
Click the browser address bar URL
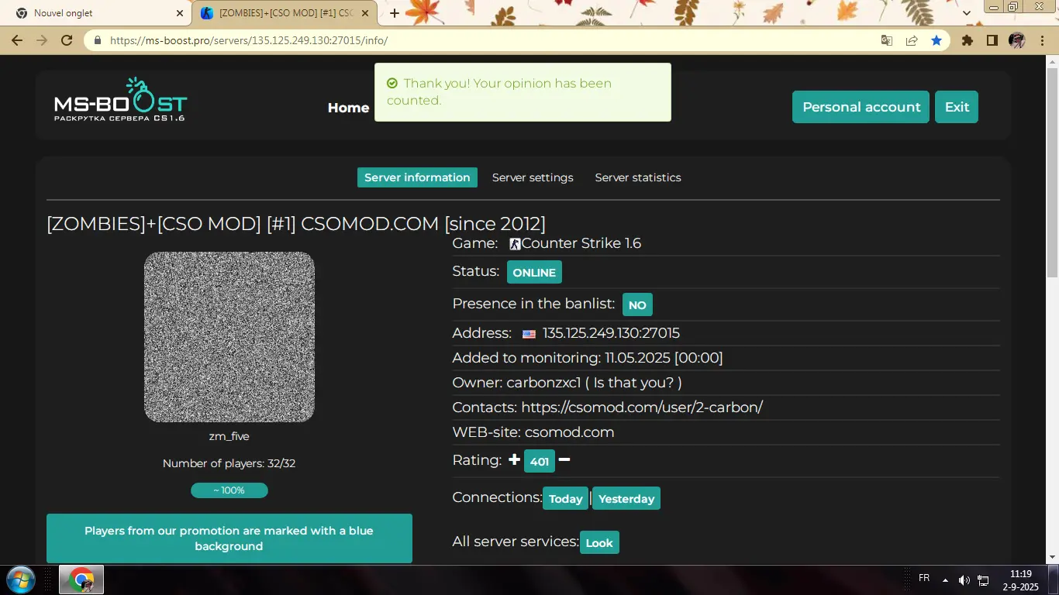click(249, 40)
